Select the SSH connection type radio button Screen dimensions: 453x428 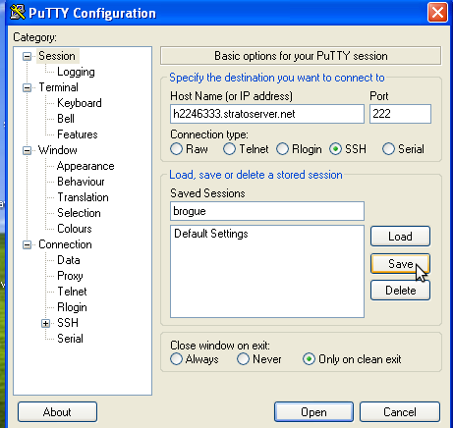[x=335, y=149]
